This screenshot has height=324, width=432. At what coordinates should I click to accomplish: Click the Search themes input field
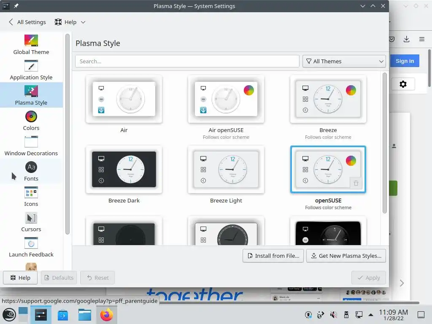click(x=187, y=61)
